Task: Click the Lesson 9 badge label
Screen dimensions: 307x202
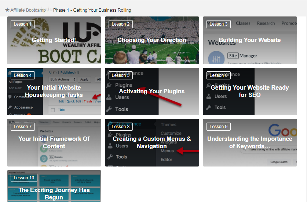Action: click(219, 127)
